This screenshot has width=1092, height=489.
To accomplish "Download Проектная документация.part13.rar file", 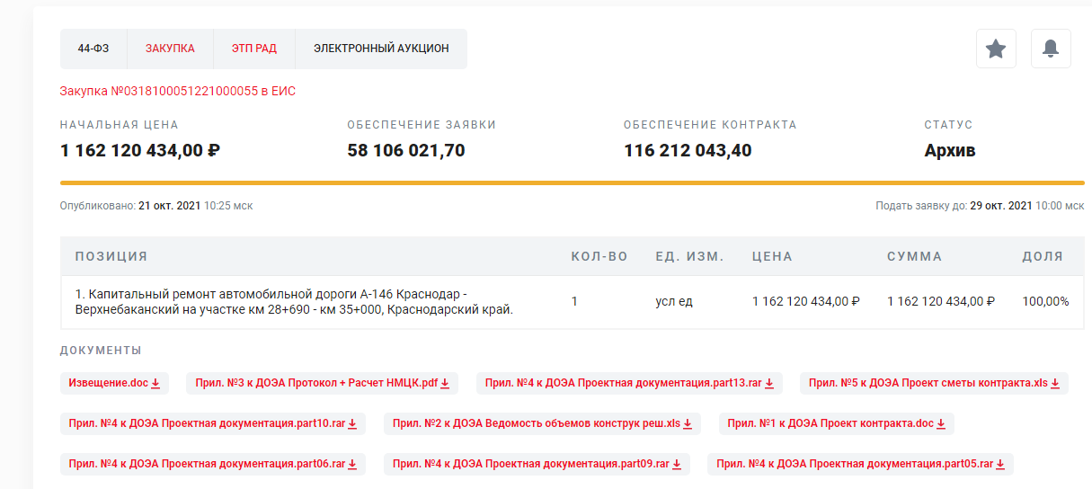I will 629,383.
